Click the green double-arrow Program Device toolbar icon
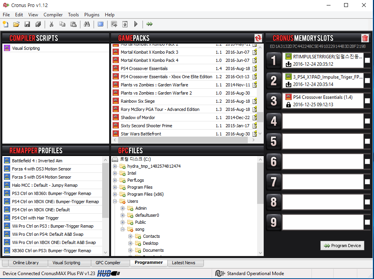 click(150, 24)
